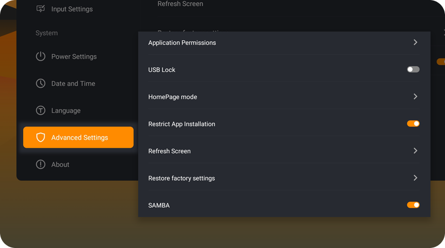Click the About info icon
Viewport: 445px width, 248px height.
coord(40,164)
